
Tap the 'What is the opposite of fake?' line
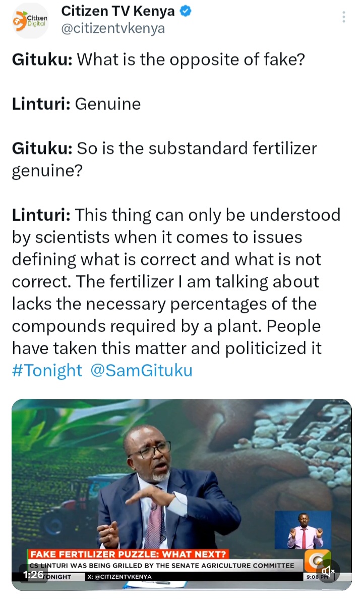coord(158,60)
